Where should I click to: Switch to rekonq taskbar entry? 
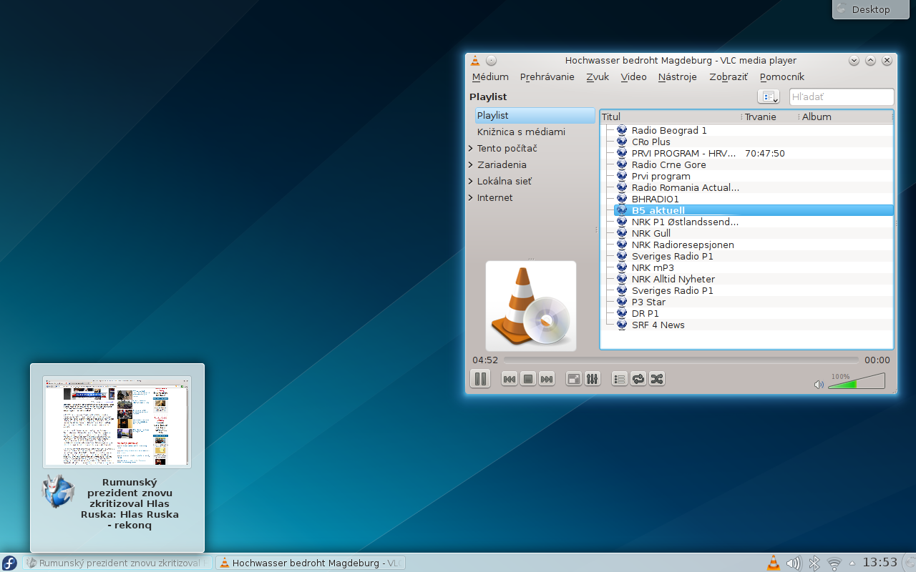[117, 563]
